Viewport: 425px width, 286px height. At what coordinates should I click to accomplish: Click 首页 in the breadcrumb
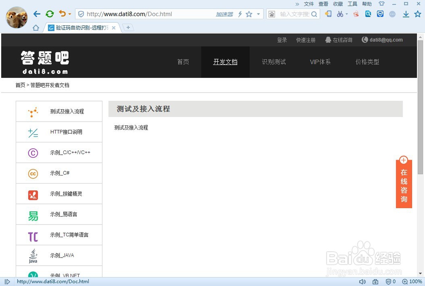(20, 85)
